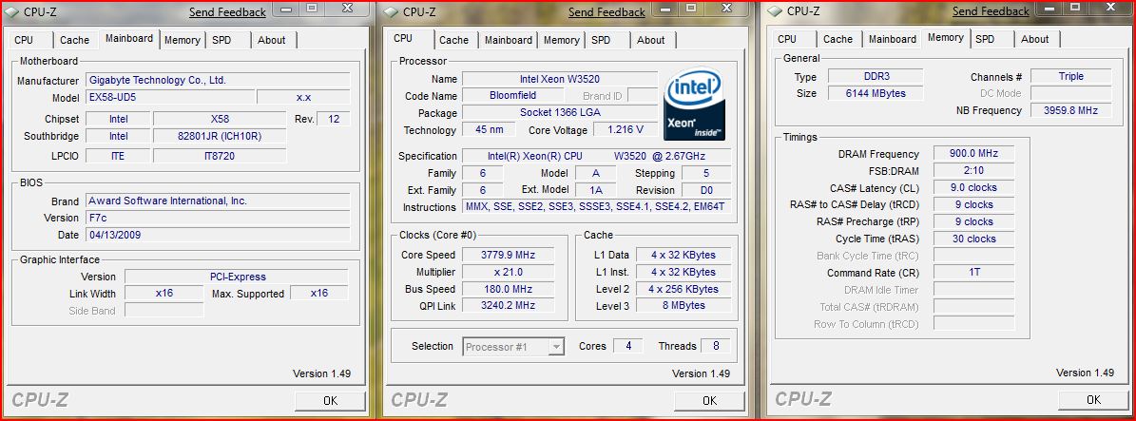Image resolution: width=1136 pixels, height=421 pixels.
Task: Click the 3779.9 MHz core speed value
Action: click(x=508, y=255)
